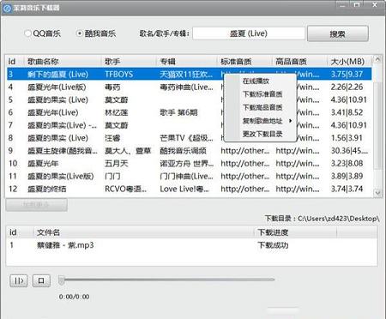386x319 pixels.
Task: Choose 下载高品音质 from the context menu
Action: pyautogui.click(x=262, y=107)
